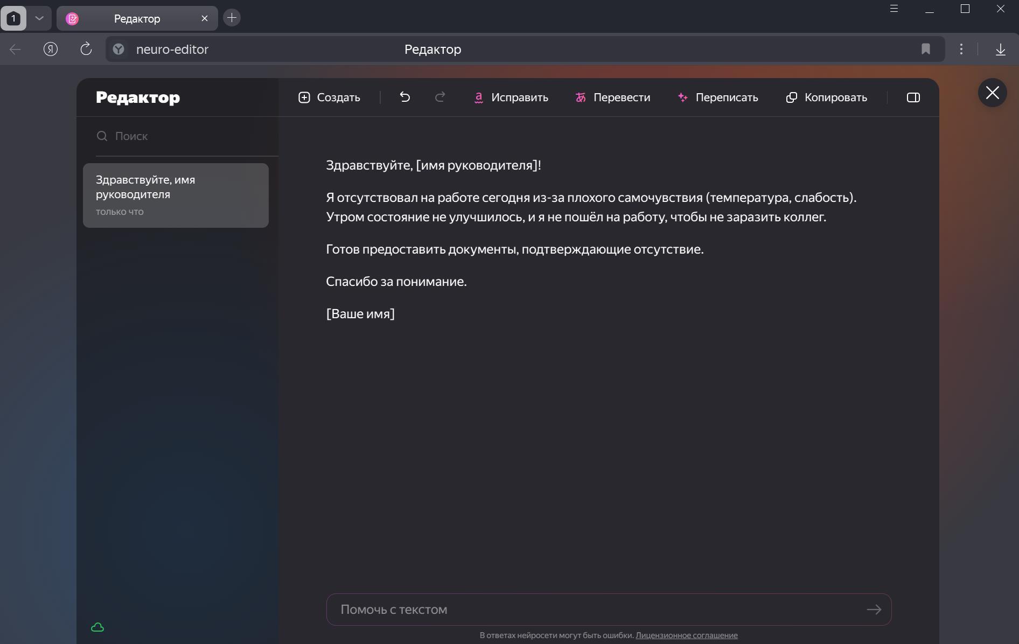The height and width of the screenshot is (644, 1019).
Task: Undo the last edit with the undo arrow
Action: click(405, 97)
